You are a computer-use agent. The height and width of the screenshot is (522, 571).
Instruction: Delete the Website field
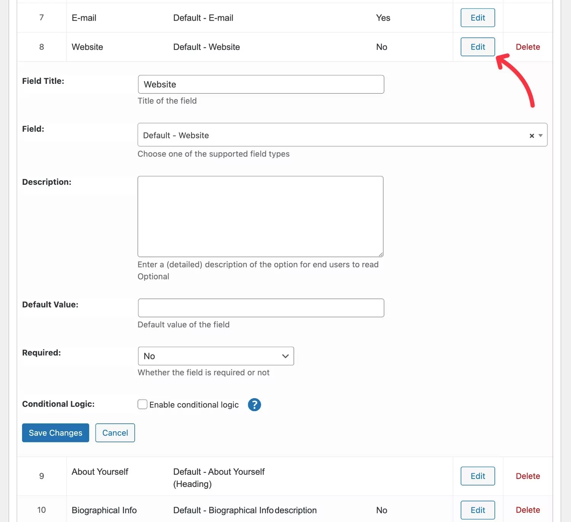528,47
